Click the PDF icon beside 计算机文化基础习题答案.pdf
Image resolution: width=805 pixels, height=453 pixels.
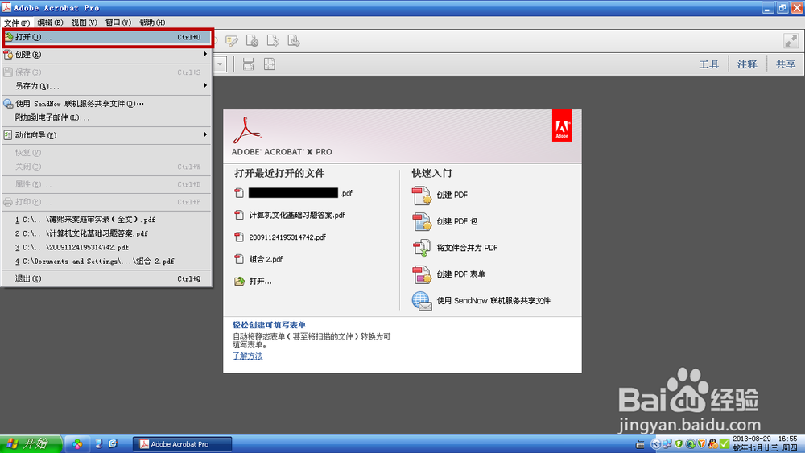pos(239,215)
